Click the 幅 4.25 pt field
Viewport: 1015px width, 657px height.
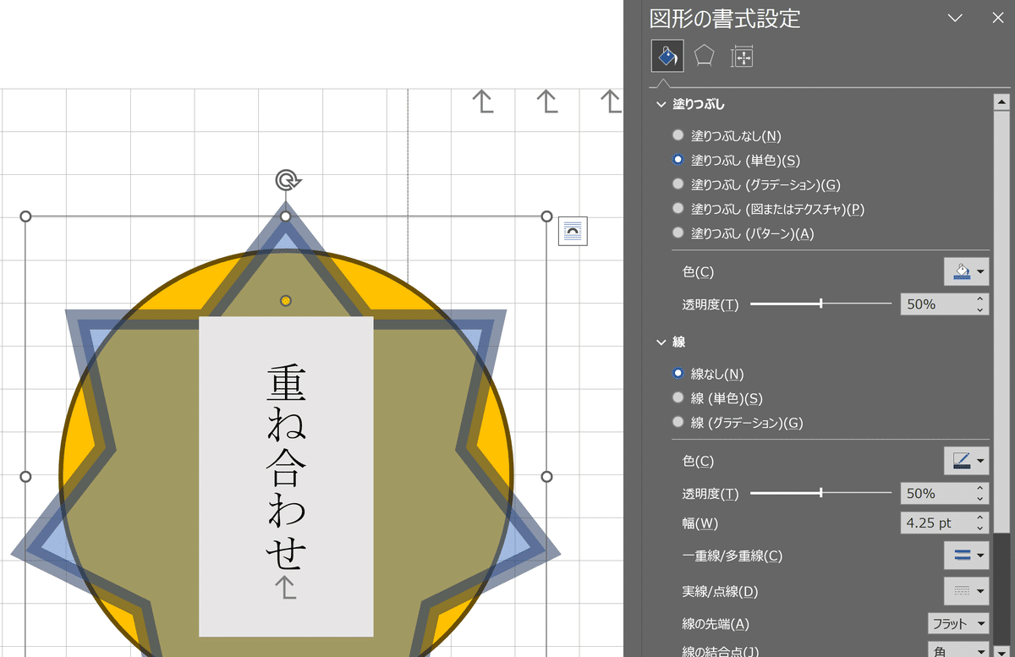pyautogui.click(x=936, y=523)
